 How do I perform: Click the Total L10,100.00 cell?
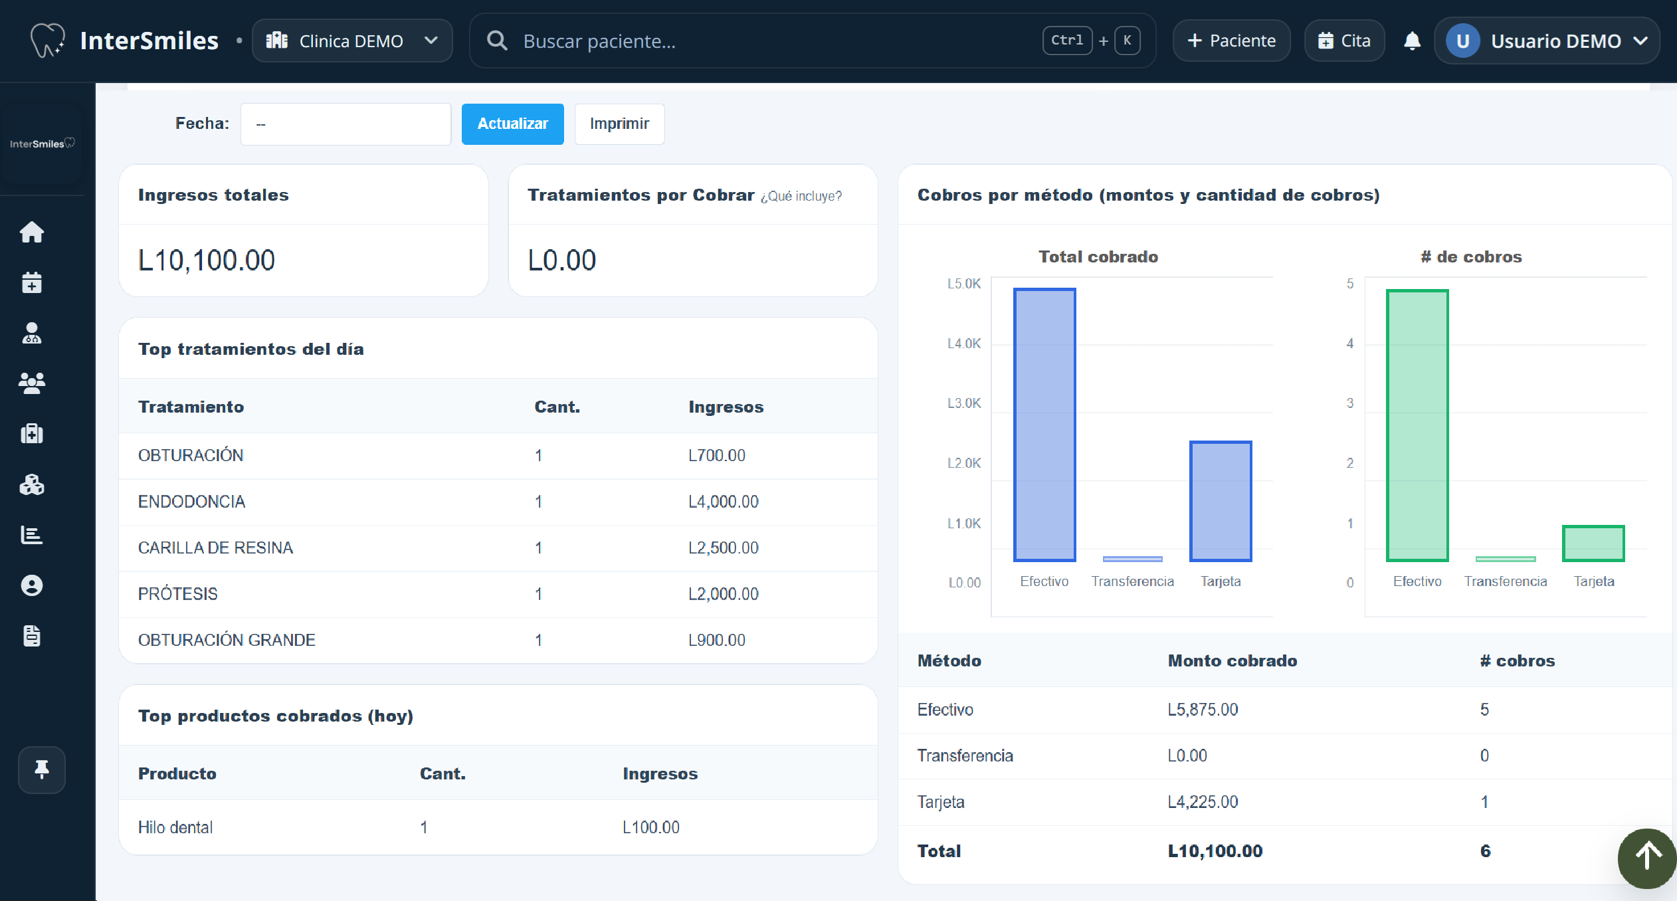[1215, 851]
